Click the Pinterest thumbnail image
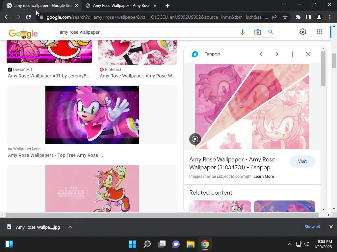Image resolution: width=337 pixels, height=252 pixels. coord(138,52)
